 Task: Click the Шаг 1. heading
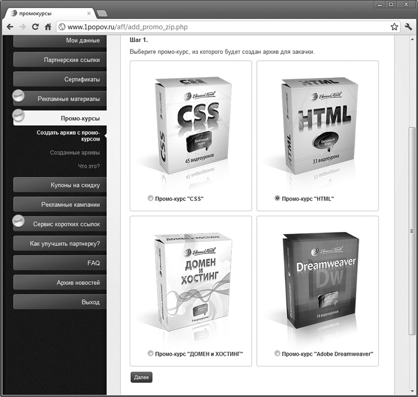(x=138, y=40)
